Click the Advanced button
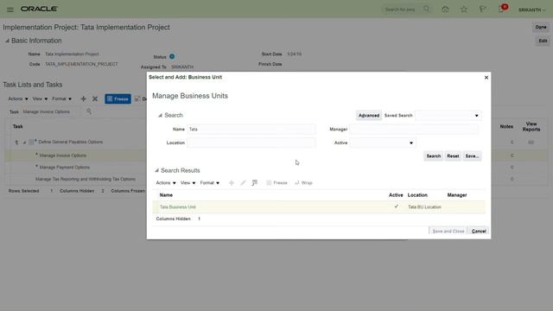Screen dimensions: 553x311 pos(369,115)
